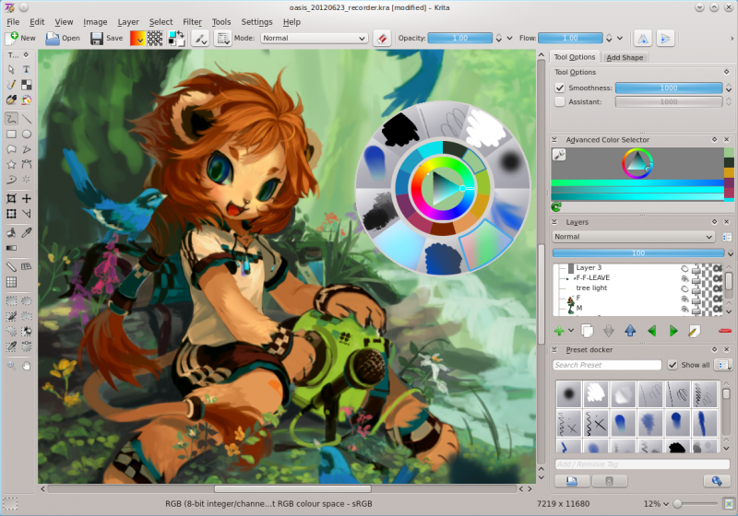Open the Layers blend mode Normal dropdown

point(633,237)
